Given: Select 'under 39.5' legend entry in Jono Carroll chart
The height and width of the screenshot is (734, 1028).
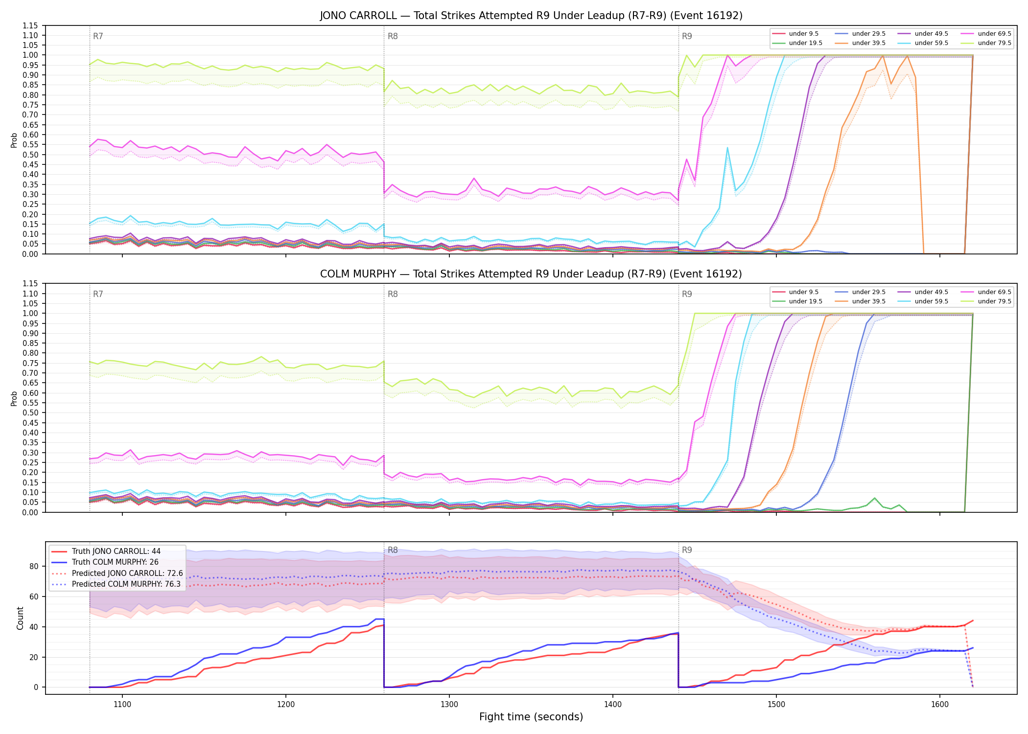Looking at the screenshot, I should coord(860,43).
